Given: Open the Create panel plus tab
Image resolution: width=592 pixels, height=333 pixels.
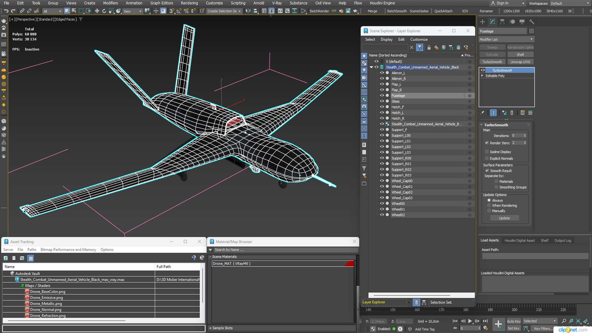Looking at the screenshot, I should [x=483, y=22].
